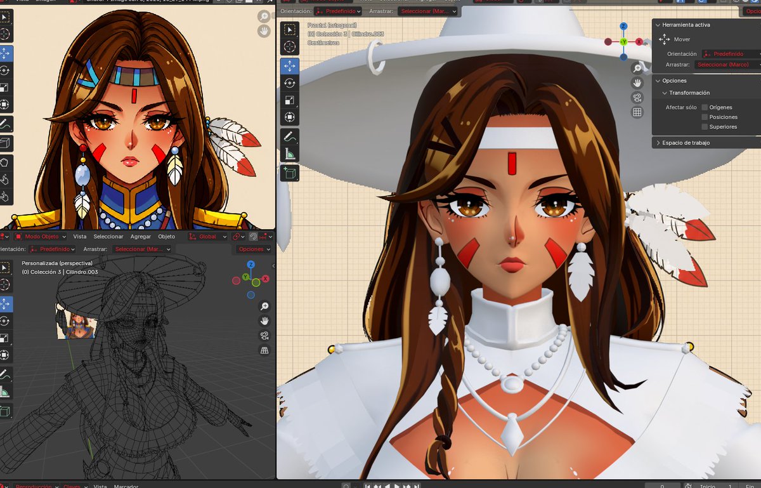This screenshot has height=488, width=761.
Task: Click pan hand icon in wireframe viewport
Action: coord(264,321)
